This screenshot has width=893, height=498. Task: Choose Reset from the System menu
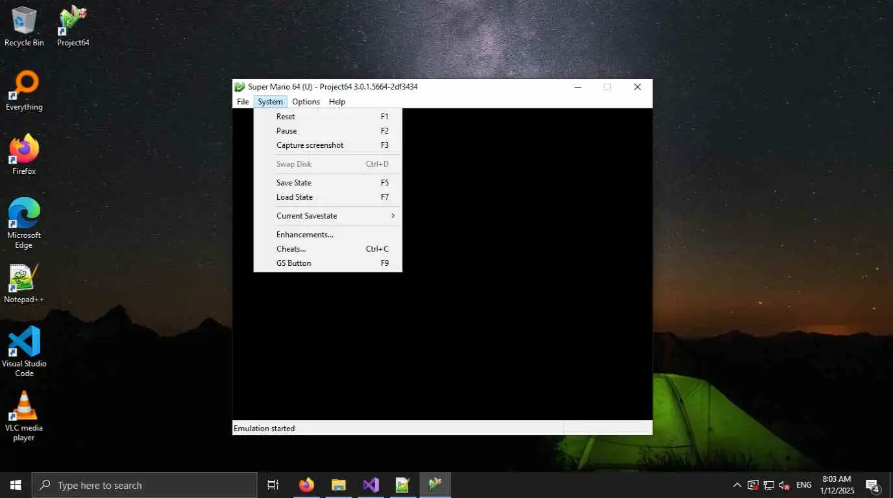click(328, 117)
